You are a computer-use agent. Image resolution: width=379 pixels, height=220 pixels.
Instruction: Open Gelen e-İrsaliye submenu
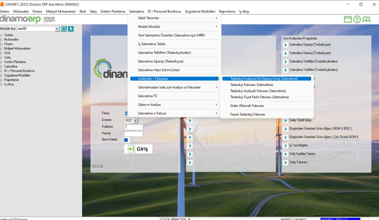pos(174,105)
